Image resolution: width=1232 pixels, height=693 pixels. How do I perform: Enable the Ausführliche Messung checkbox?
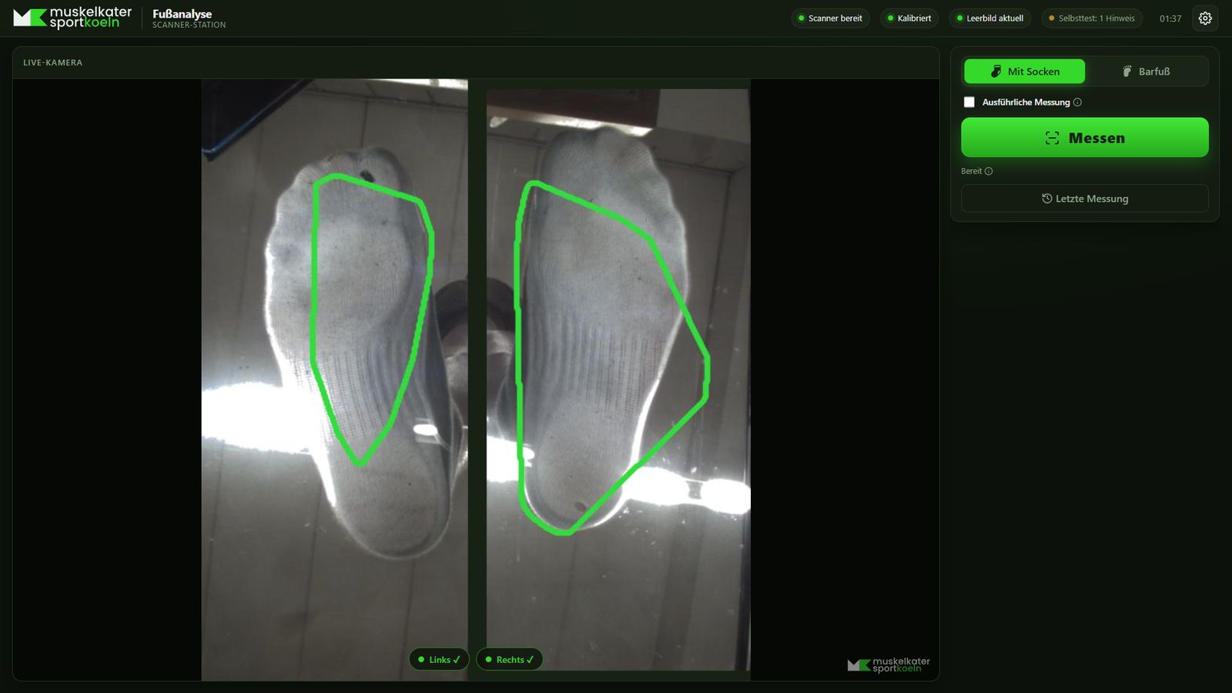point(969,102)
